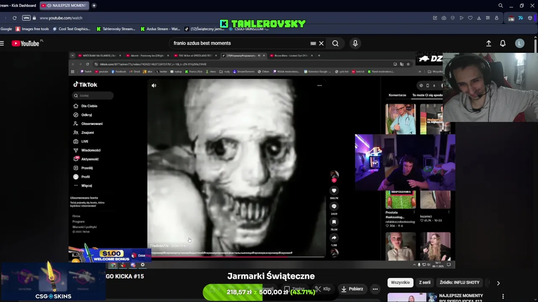This screenshot has height=302, width=538.
Task: Open the YouTube account avatar menu
Action: tap(520, 43)
